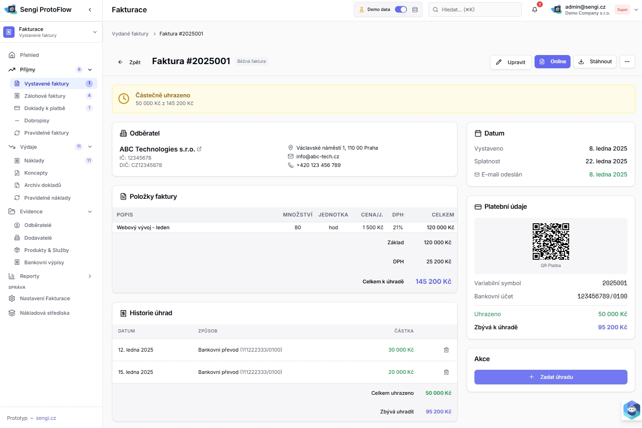
Task: Open the notifications bell
Action: point(535,10)
